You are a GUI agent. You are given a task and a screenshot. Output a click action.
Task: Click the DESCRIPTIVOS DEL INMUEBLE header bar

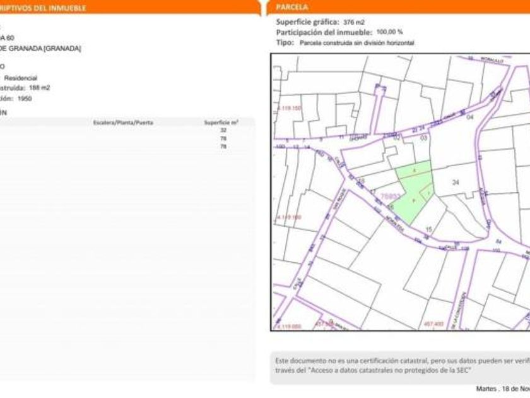(44, 8)
